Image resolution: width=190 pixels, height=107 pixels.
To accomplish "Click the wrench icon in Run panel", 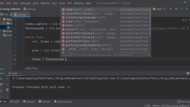I will tap(1, 84).
